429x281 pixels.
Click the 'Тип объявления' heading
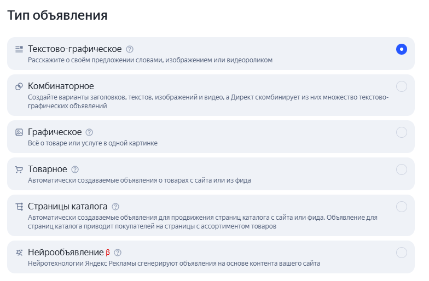57,15
